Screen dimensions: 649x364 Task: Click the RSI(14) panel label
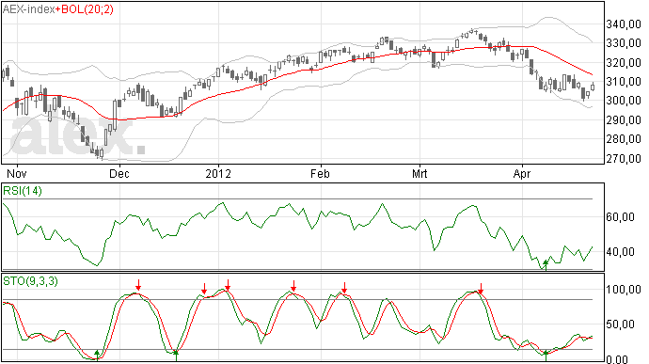[23, 191]
